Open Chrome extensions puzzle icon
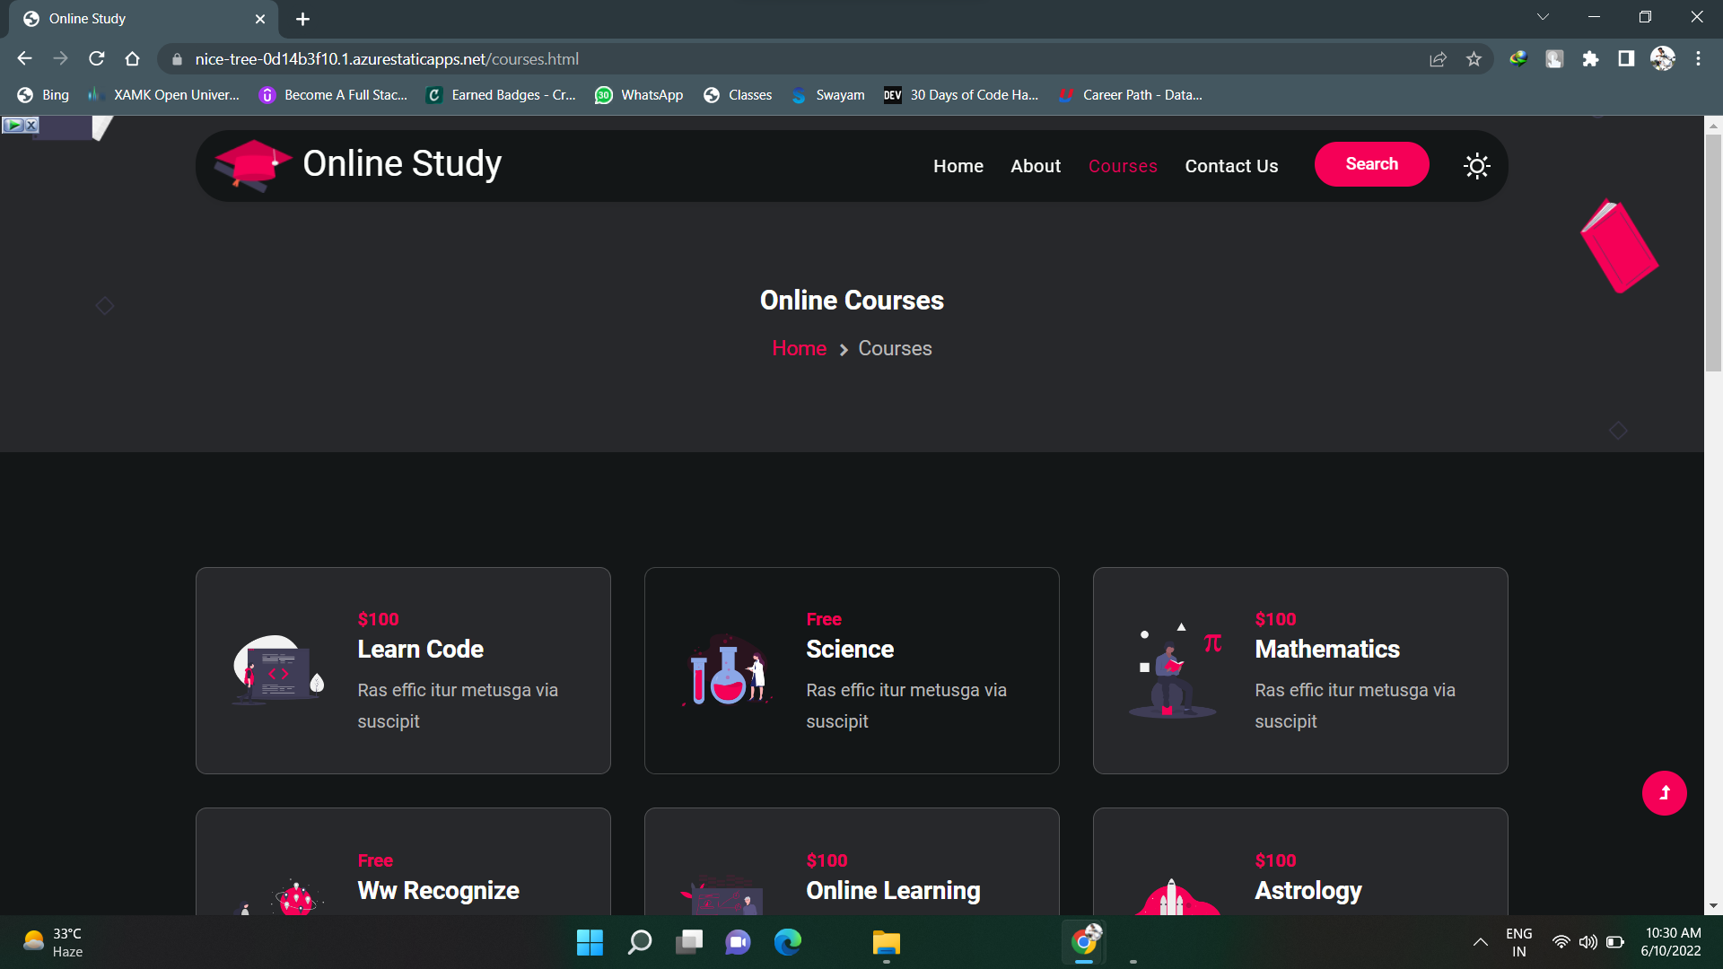The height and width of the screenshot is (969, 1723). click(x=1590, y=59)
